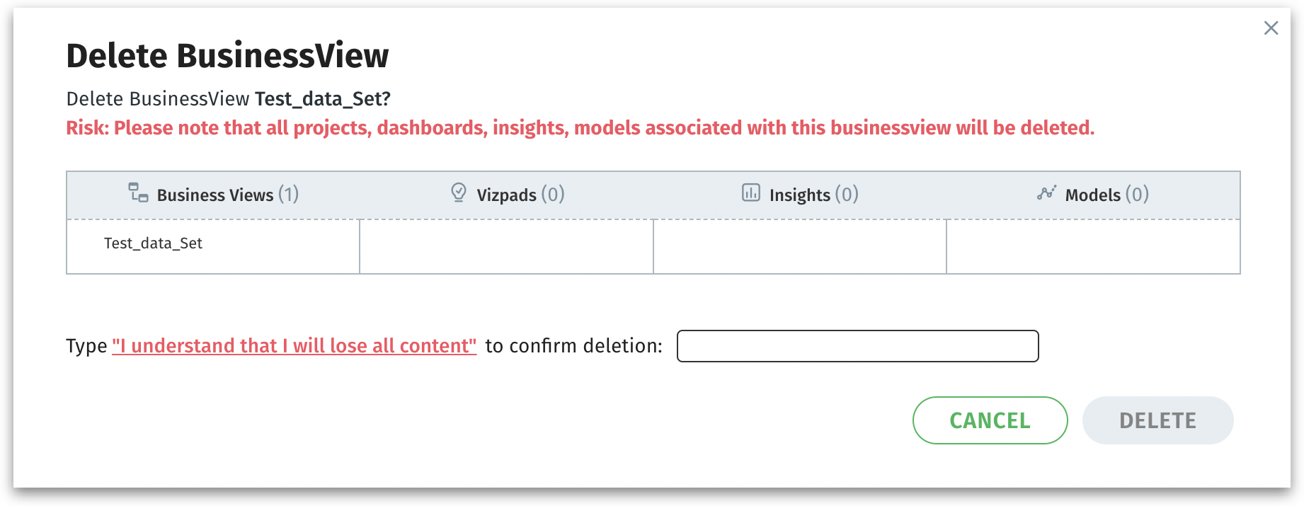Click the Models graph icon
This screenshot has height=506, width=1304.
1046,192
